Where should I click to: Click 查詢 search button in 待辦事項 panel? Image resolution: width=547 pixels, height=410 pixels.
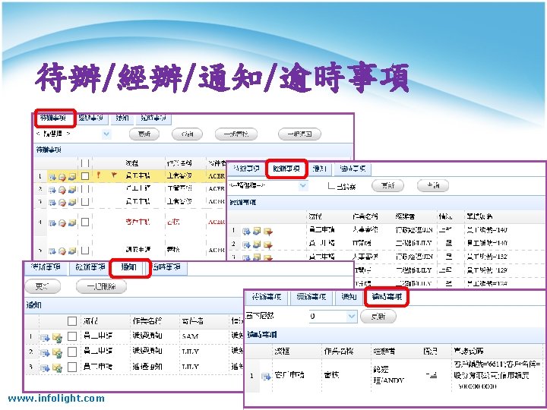coord(188,134)
